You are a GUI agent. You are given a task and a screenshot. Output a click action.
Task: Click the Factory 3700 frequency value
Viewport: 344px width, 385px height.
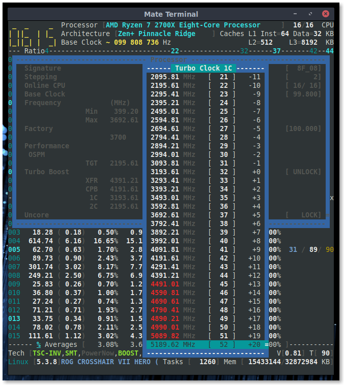click(x=118, y=137)
